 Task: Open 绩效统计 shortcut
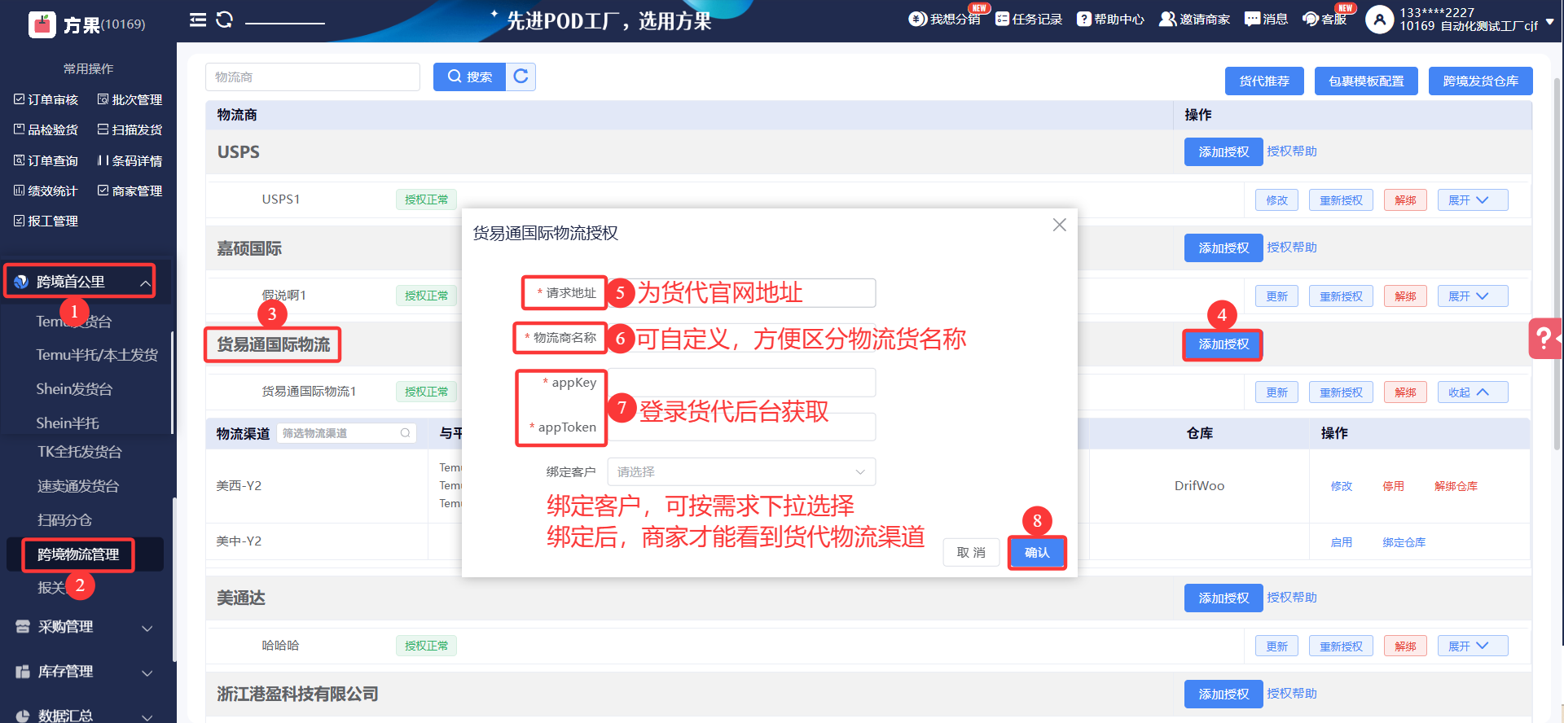46,191
